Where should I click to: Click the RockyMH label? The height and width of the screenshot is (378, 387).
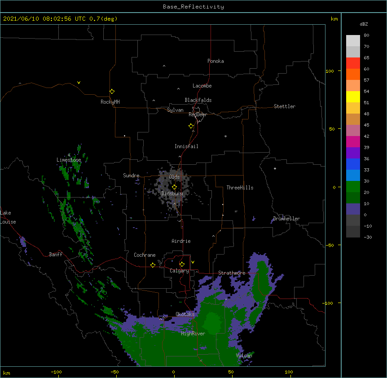(110, 102)
